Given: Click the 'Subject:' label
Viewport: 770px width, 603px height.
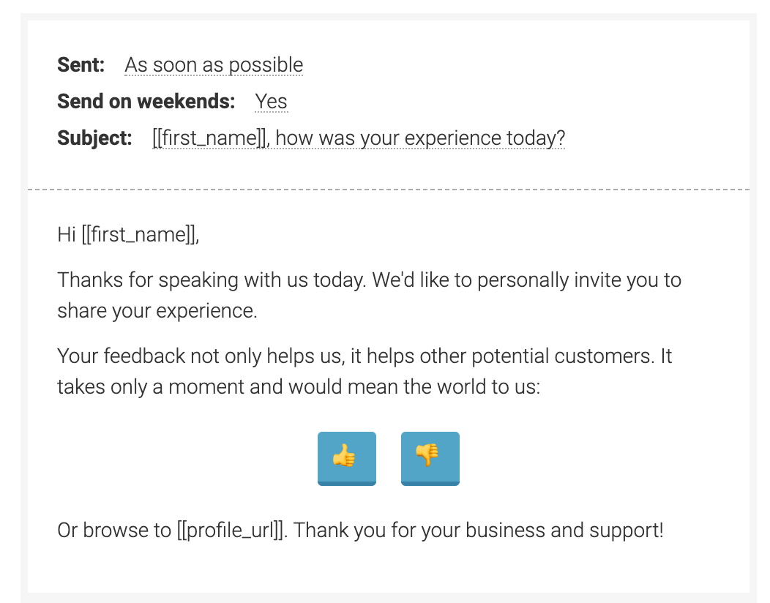Looking at the screenshot, I should coord(94,138).
